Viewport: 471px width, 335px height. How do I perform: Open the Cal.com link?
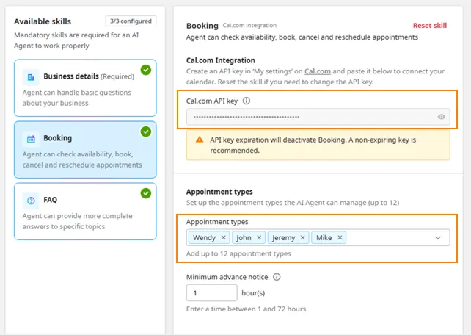pyautogui.click(x=318, y=71)
